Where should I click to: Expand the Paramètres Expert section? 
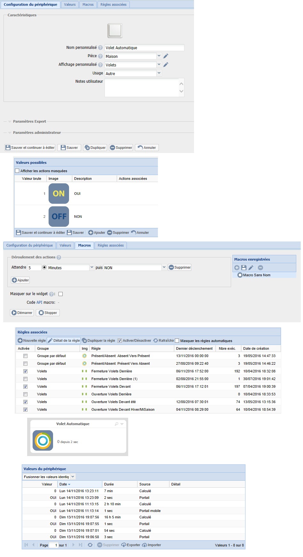29,121
